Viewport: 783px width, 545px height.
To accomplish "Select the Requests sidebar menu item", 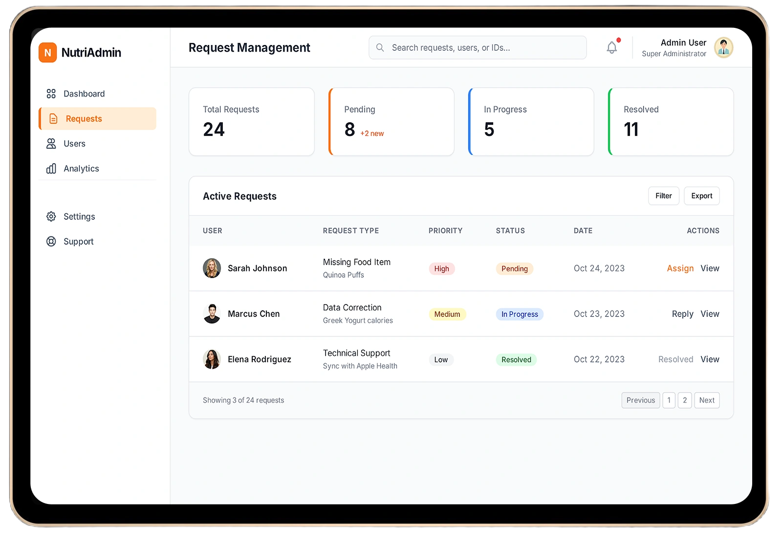I will 98,119.
